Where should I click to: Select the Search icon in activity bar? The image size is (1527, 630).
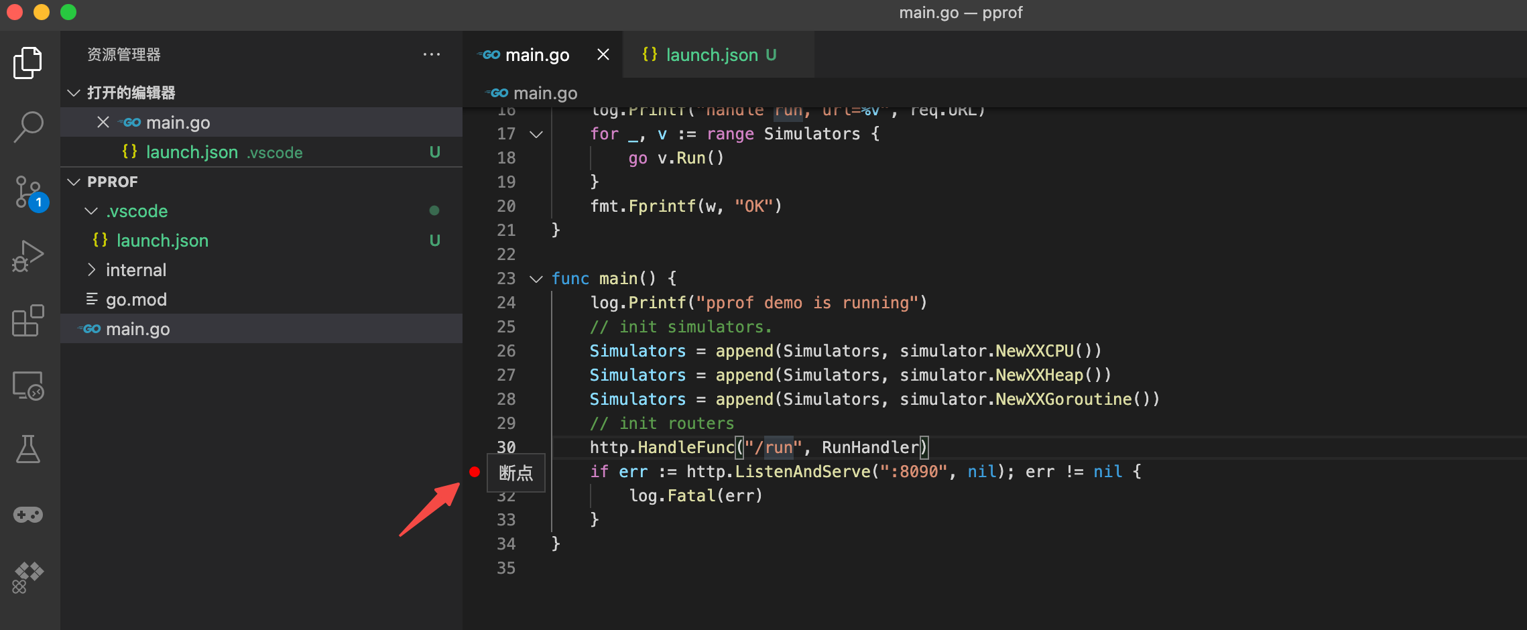coord(27,126)
